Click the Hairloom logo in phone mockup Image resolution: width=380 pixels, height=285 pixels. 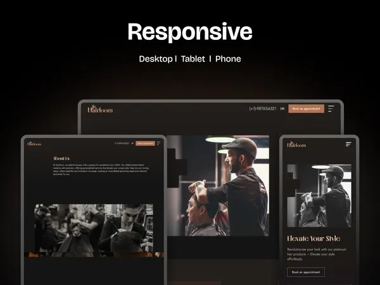(x=296, y=144)
